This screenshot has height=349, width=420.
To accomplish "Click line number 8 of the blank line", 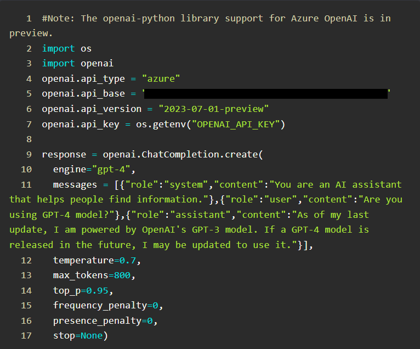I will (29, 139).
